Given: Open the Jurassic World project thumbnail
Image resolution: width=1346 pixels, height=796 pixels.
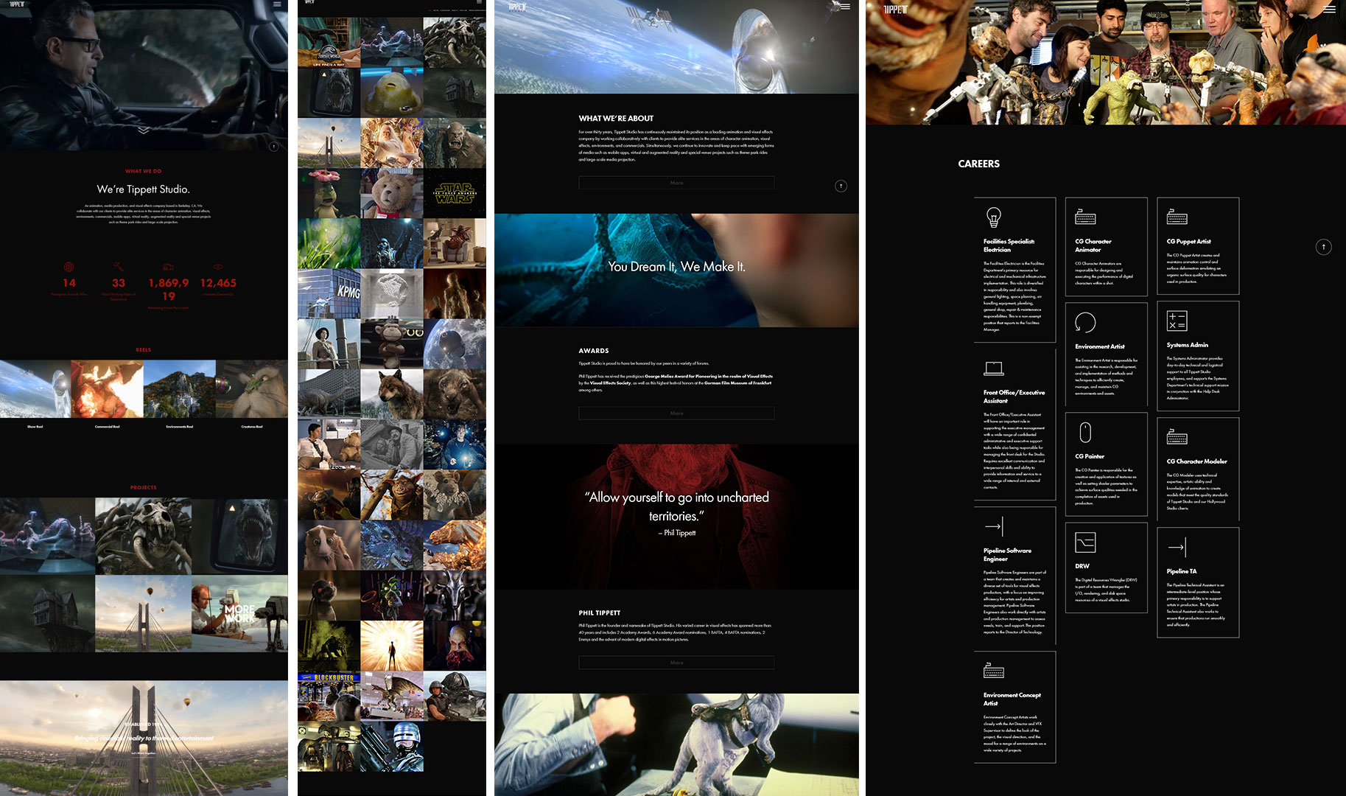Looking at the screenshot, I should [329, 42].
